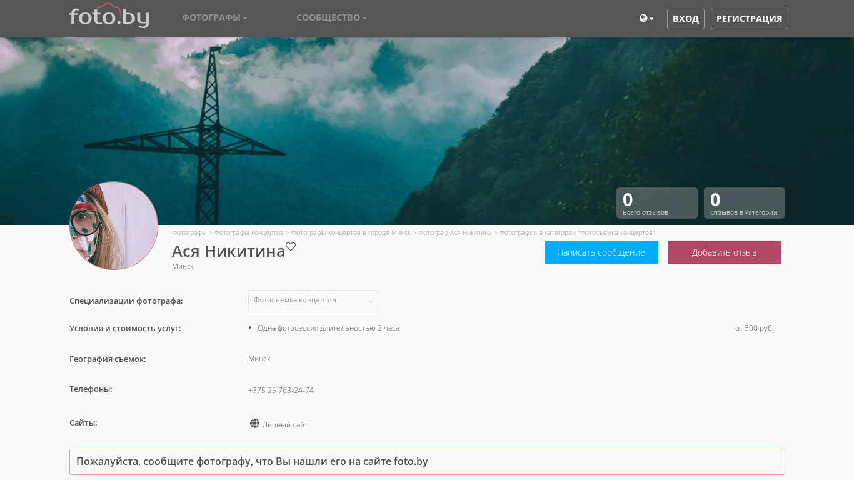Click the Фотографы breadcrumb link
The width and height of the screenshot is (854, 480).
(189, 232)
